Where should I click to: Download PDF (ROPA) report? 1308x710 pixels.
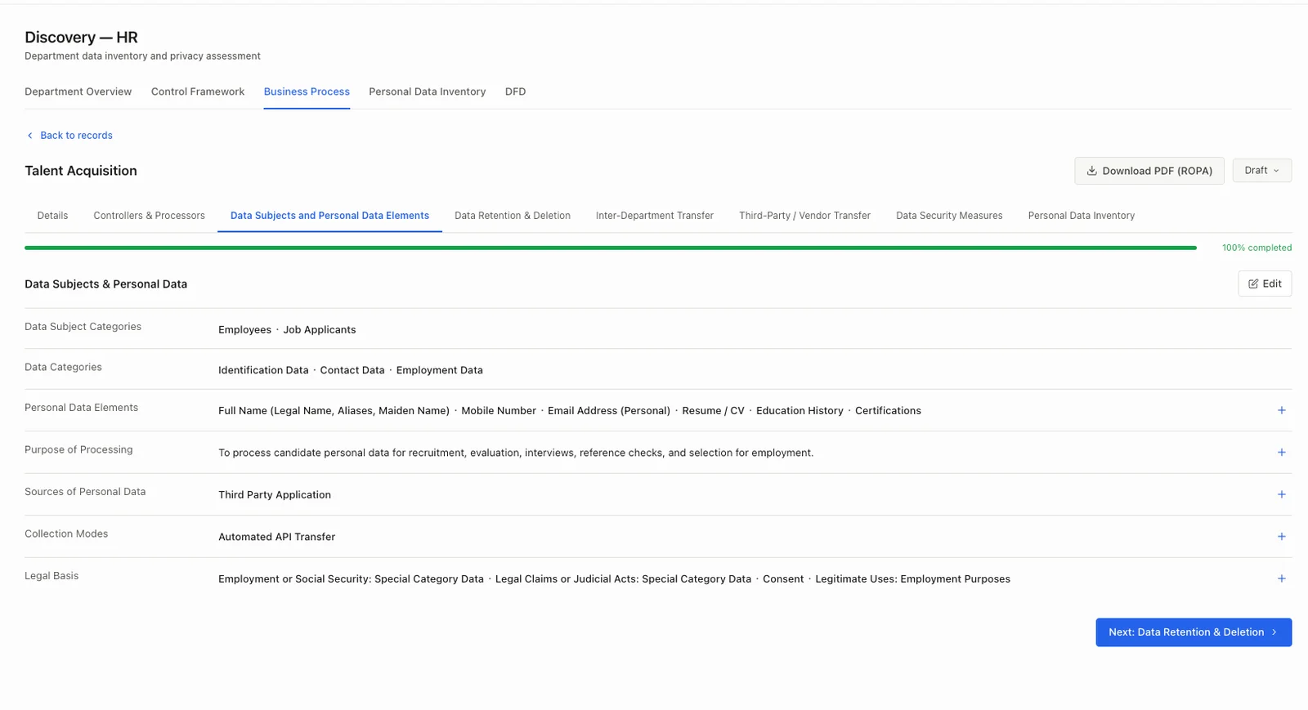tap(1149, 171)
